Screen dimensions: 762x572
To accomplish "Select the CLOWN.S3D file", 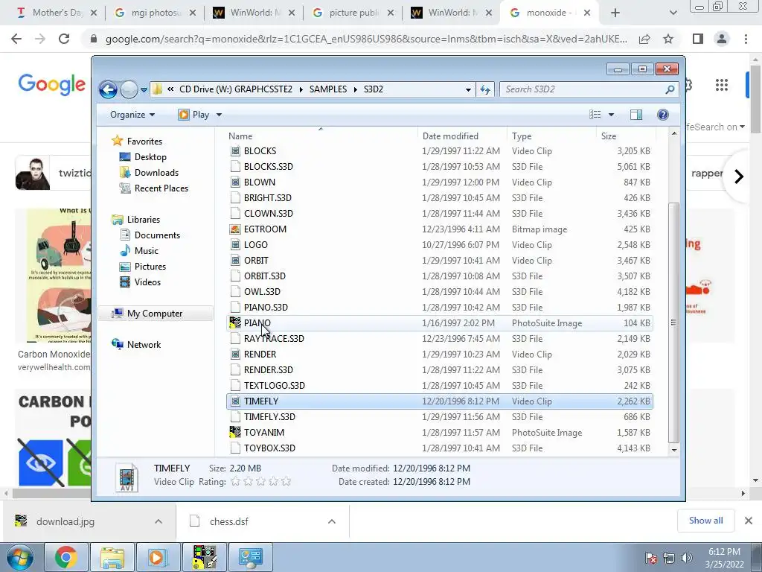I will (440, 214).
